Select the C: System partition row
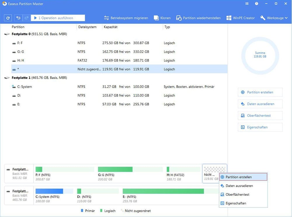This screenshot has width=292, height=217. coord(119,87)
